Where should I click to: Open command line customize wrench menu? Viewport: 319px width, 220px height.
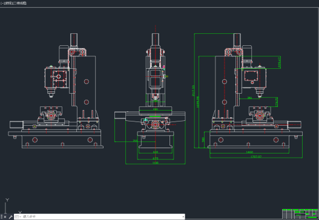point(11,217)
